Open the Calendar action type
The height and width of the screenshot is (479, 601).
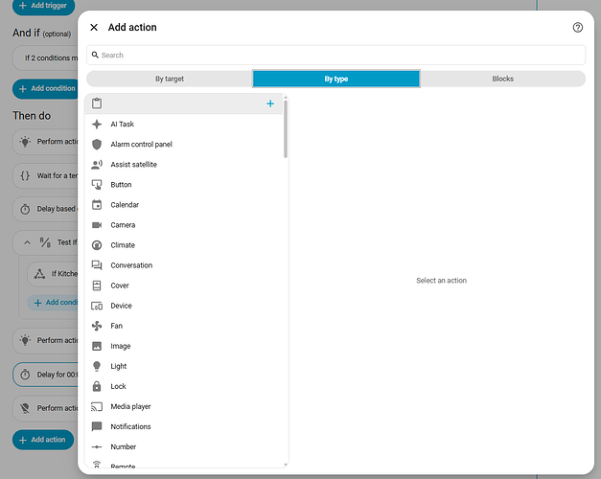pos(184,205)
